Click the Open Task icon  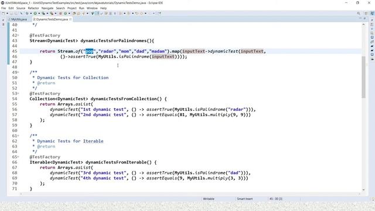pyautogui.click(x=79, y=13)
